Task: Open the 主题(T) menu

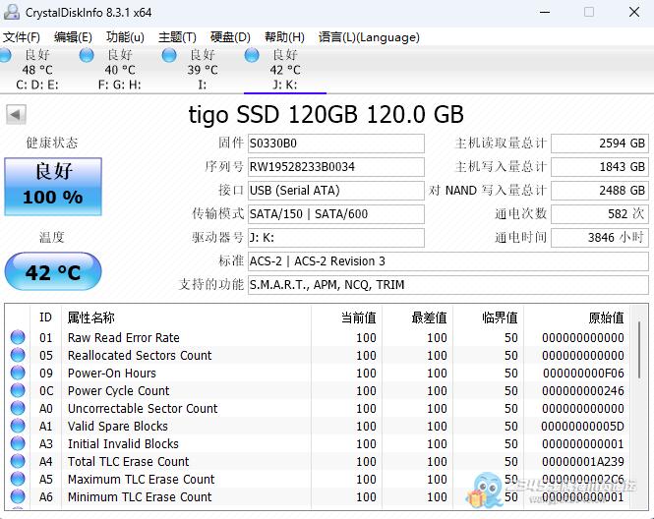Action: click(177, 37)
